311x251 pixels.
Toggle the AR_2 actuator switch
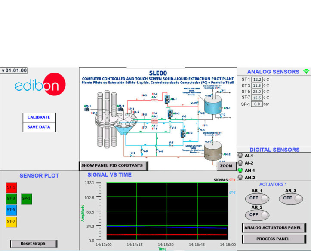click(257, 214)
